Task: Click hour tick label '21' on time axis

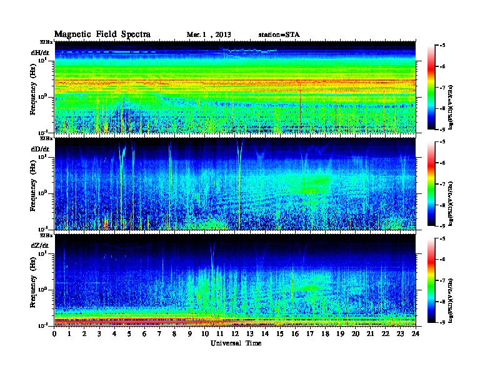Action: (x=370, y=334)
